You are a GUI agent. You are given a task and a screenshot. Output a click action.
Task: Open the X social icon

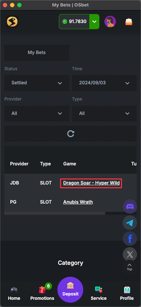130,254
